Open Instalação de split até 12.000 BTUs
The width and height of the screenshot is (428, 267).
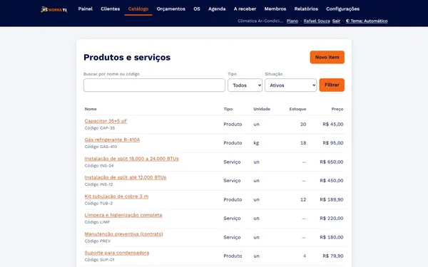(126, 177)
